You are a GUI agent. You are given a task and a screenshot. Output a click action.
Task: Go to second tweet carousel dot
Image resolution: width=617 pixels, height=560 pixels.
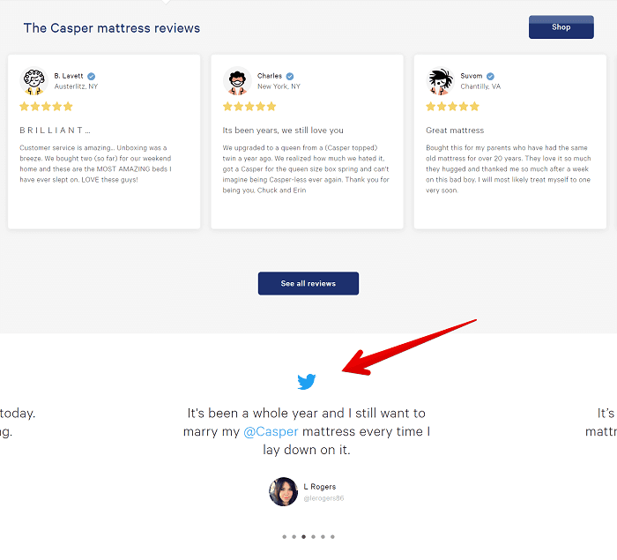[294, 537]
